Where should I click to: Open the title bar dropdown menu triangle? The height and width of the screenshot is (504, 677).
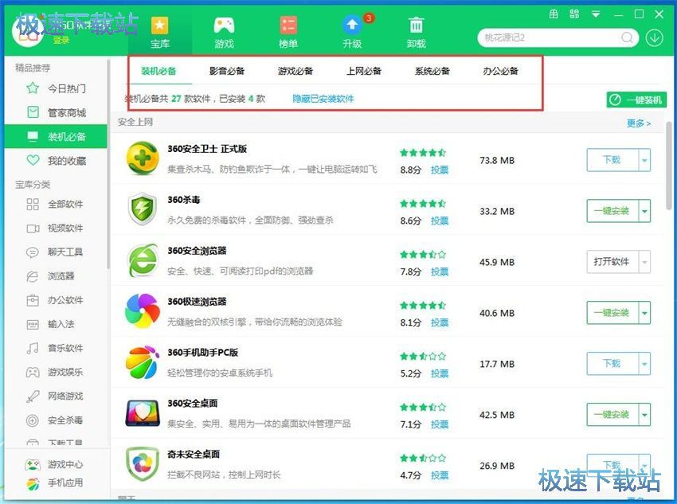pos(596,14)
